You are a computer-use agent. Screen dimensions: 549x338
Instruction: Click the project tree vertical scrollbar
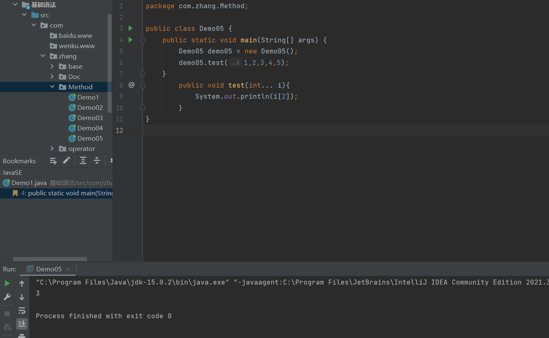coord(110,63)
